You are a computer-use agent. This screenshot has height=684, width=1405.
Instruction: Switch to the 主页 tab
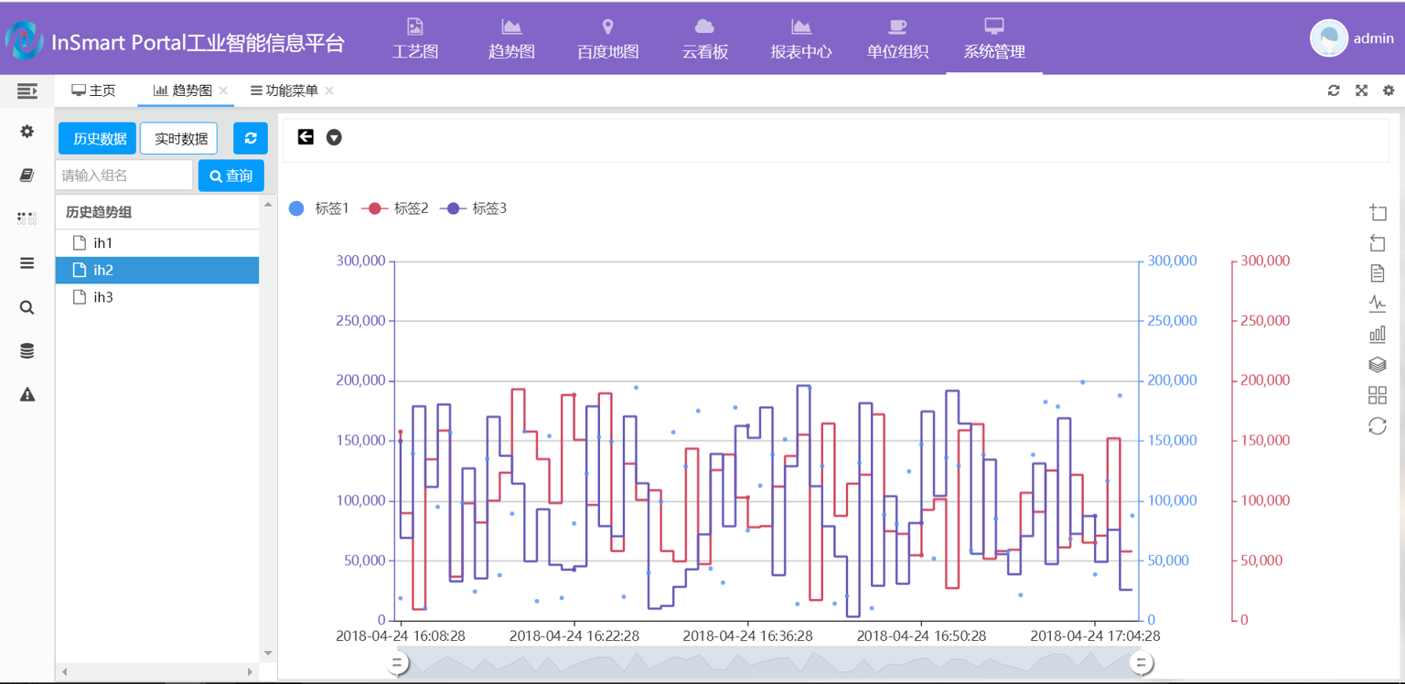pos(94,91)
